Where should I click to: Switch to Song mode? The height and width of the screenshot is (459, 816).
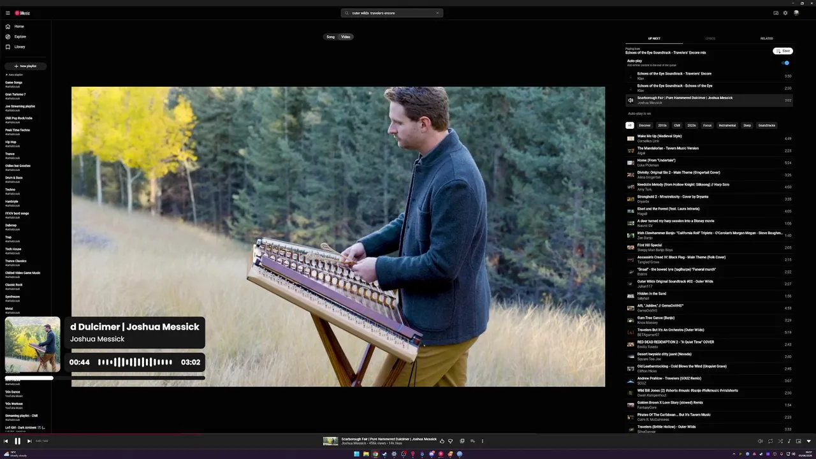330,37
